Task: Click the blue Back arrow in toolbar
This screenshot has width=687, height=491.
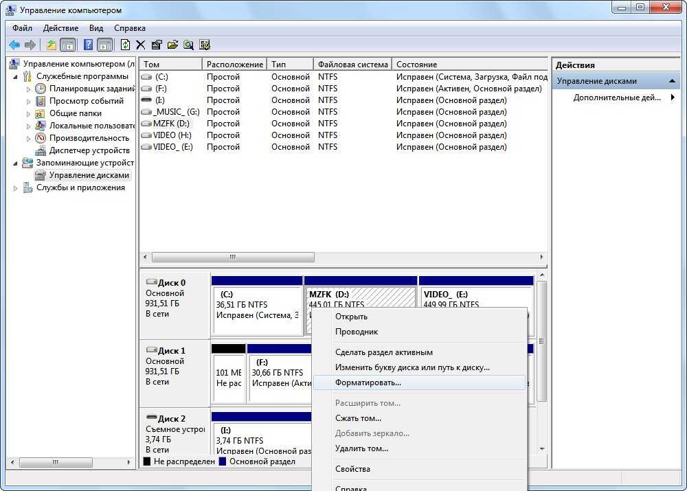Action: [x=14, y=45]
